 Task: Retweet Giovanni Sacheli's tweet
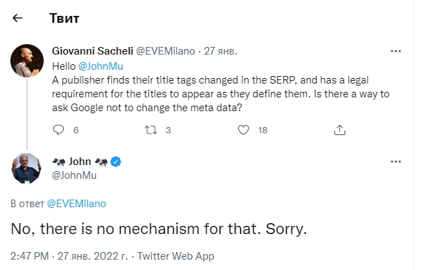pyautogui.click(x=151, y=130)
